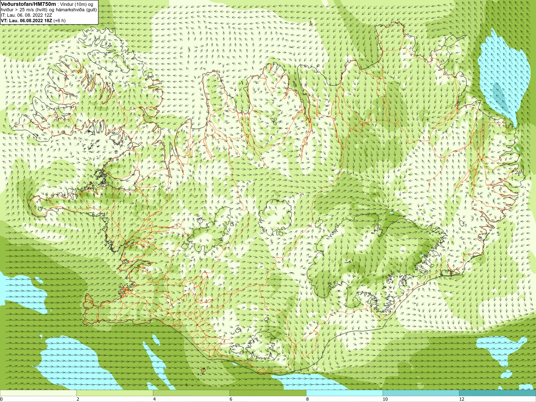Screen dimensions: 536x402
Task: Click the 'Vindur (10m) og' label
Action: pyautogui.click(x=76, y=4)
